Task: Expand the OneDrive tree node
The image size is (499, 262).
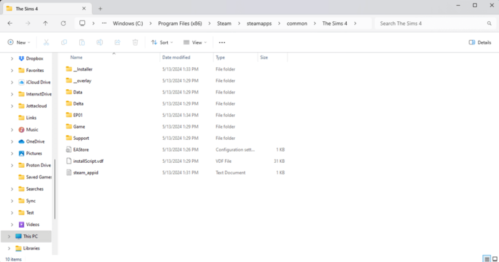Action: (12, 142)
